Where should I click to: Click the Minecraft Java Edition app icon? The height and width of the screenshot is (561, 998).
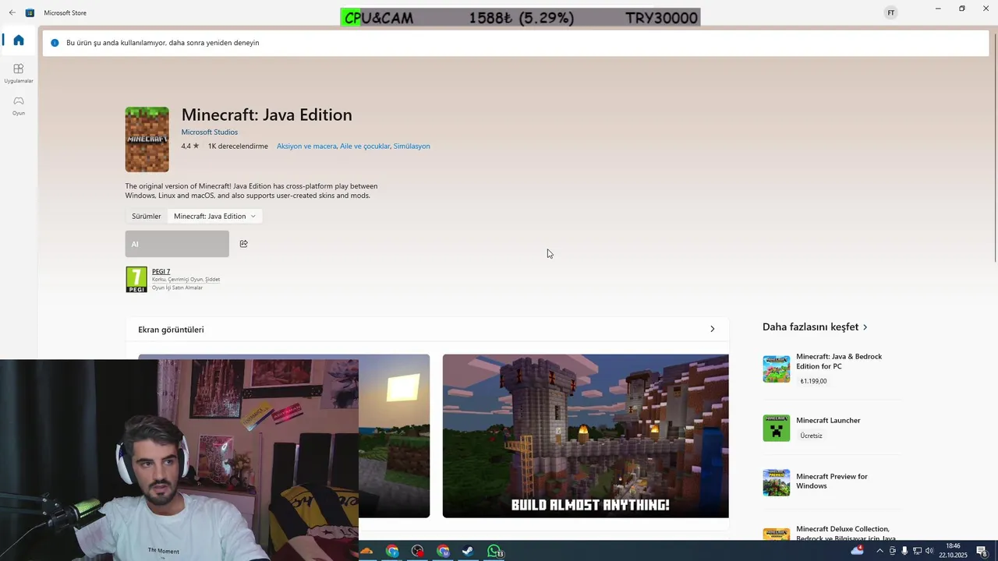[x=147, y=139]
